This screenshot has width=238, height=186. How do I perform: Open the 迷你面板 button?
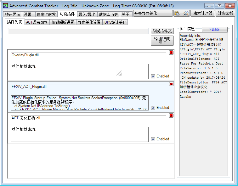click(225, 13)
